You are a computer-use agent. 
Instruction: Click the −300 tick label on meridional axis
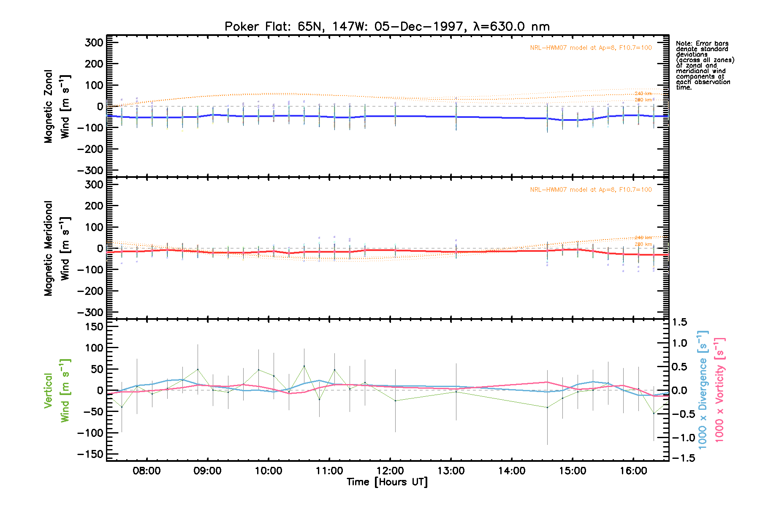(x=90, y=312)
